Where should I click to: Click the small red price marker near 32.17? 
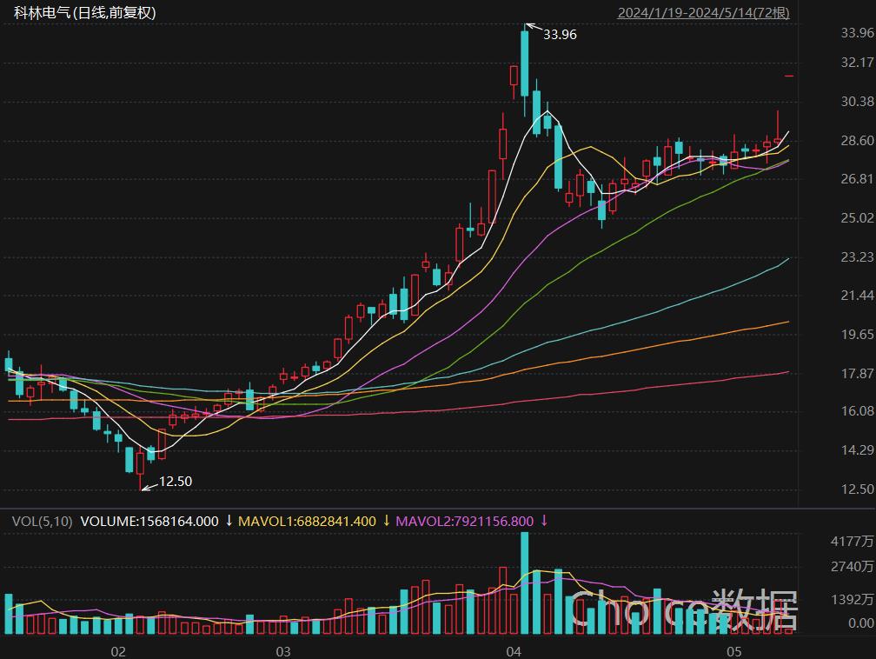point(789,76)
